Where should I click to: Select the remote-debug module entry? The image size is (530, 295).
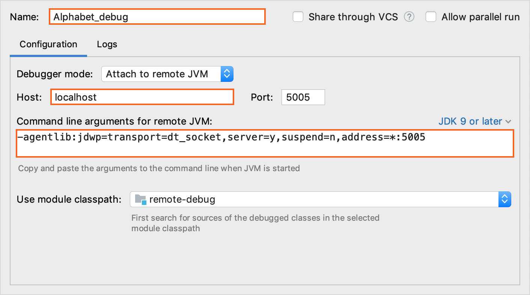point(182,199)
